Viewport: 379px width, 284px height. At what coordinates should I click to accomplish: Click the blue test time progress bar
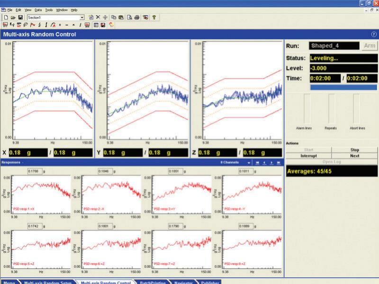(343, 87)
